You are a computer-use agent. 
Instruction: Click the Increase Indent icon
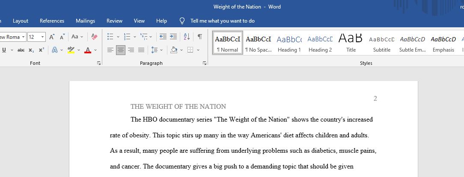point(173,37)
